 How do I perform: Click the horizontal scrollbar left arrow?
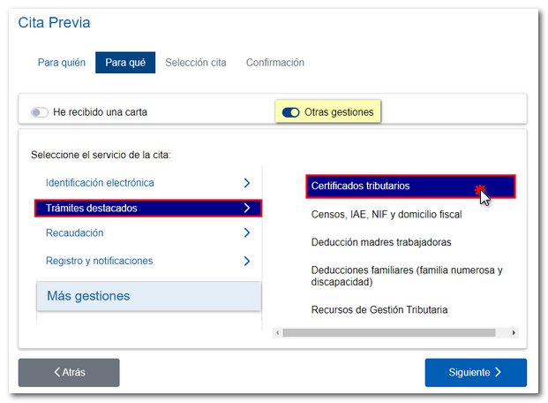[x=277, y=332]
